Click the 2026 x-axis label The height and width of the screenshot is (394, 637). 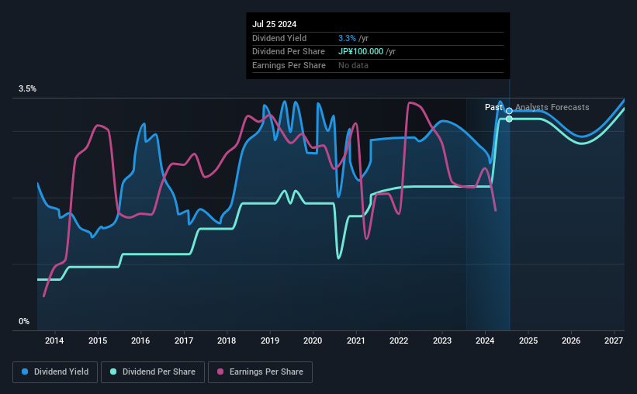click(571, 340)
